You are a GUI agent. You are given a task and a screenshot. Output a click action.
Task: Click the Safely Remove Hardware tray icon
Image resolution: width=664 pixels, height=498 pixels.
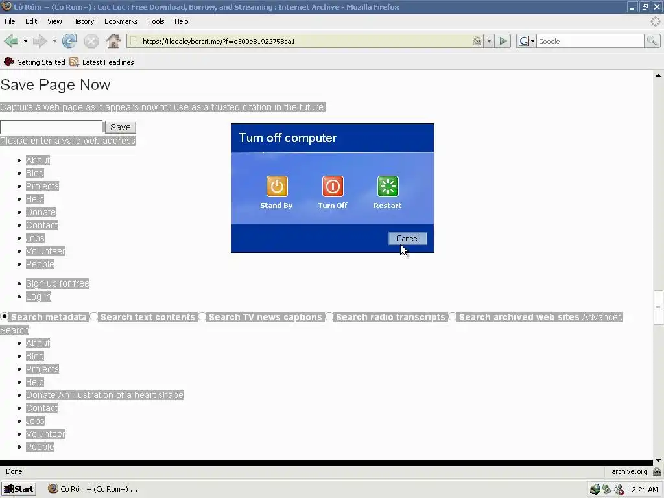607,490
